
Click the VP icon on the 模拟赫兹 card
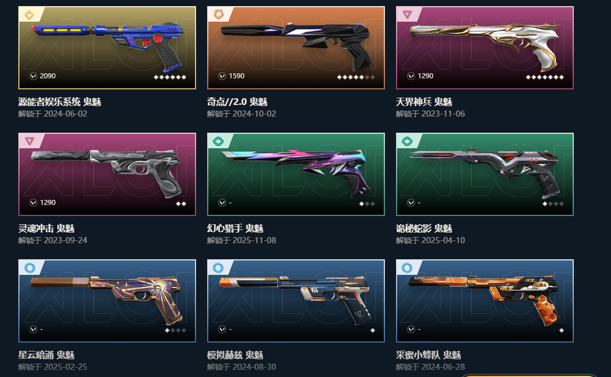[222, 329]
